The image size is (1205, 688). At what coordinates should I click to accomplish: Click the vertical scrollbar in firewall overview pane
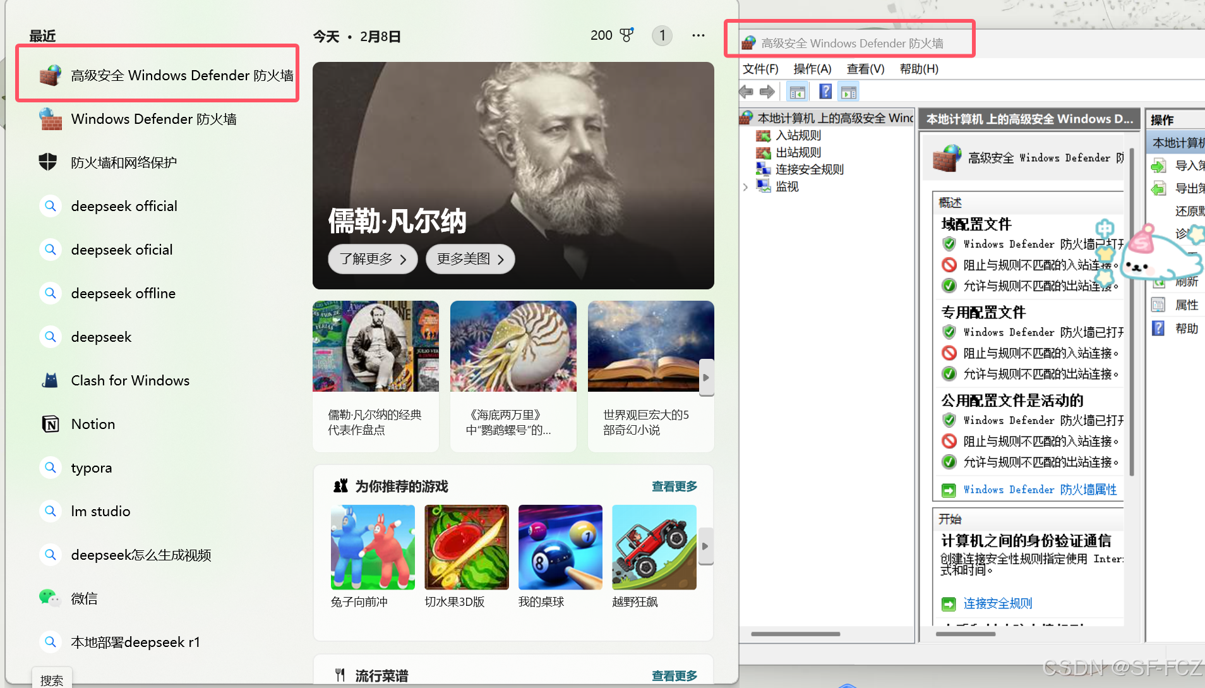[x=1132, y=313]
